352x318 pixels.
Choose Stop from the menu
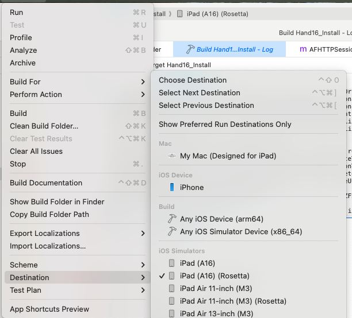pos(78,164)
